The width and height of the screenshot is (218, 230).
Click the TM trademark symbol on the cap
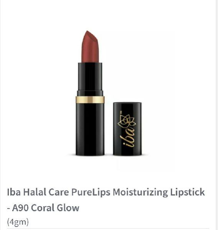tap(121, 112)
